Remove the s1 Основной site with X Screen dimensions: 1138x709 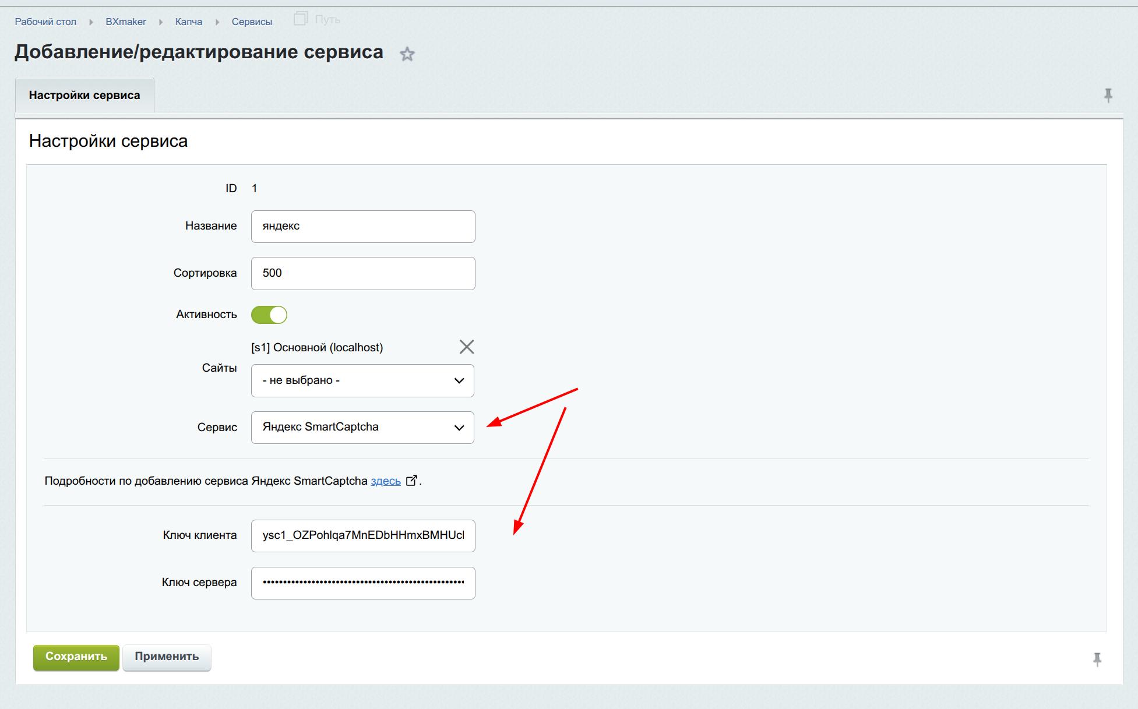466,347
